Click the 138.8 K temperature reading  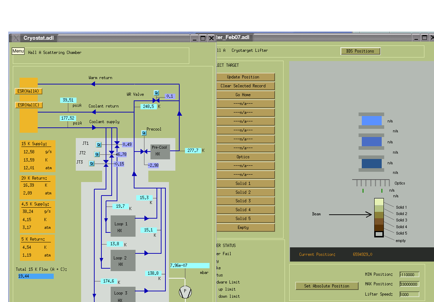153,273
